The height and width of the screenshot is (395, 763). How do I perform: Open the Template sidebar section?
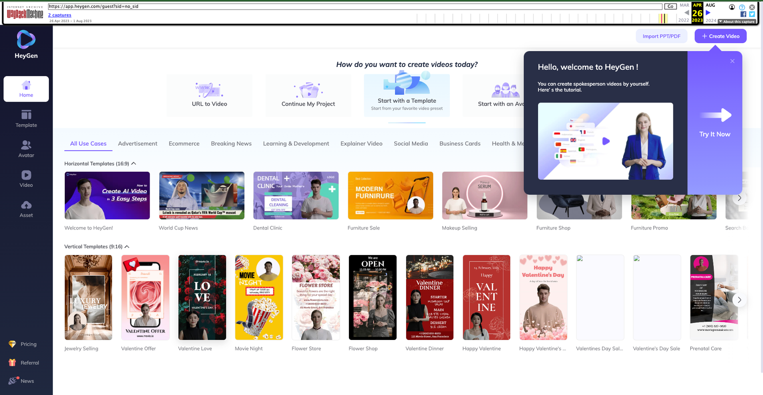pyautogui.click(x=26, y=119)
